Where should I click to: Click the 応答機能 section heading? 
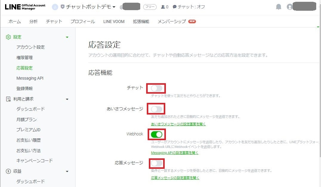click(x=100, y=73)
